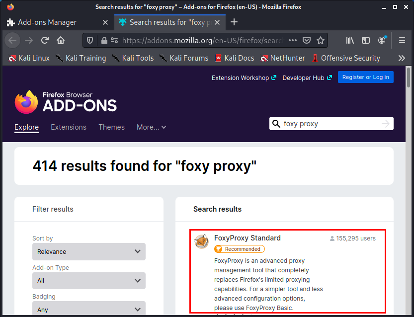This screenshot has width=414, height=317.
Task: Close the Add-ons Manager tab
Action: point(105,22)
